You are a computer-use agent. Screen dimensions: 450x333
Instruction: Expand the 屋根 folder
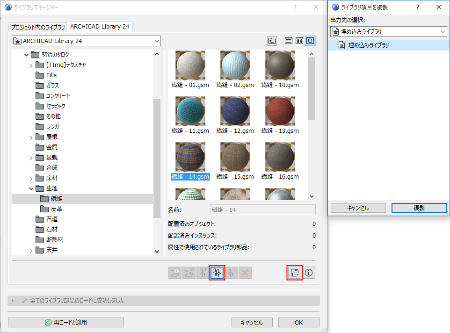(31, 138)
